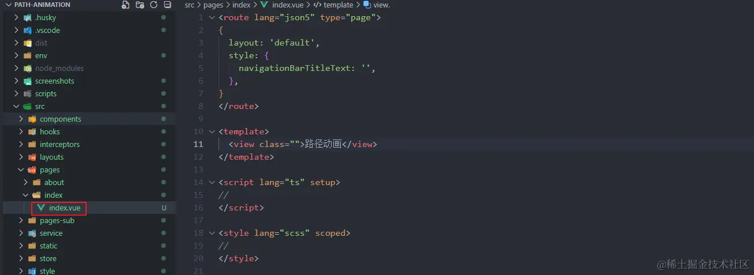The width and height of the screenshot is (754, 275).
Task: Expand the .husky folder chevron
Action: click(x=16, y=17)
